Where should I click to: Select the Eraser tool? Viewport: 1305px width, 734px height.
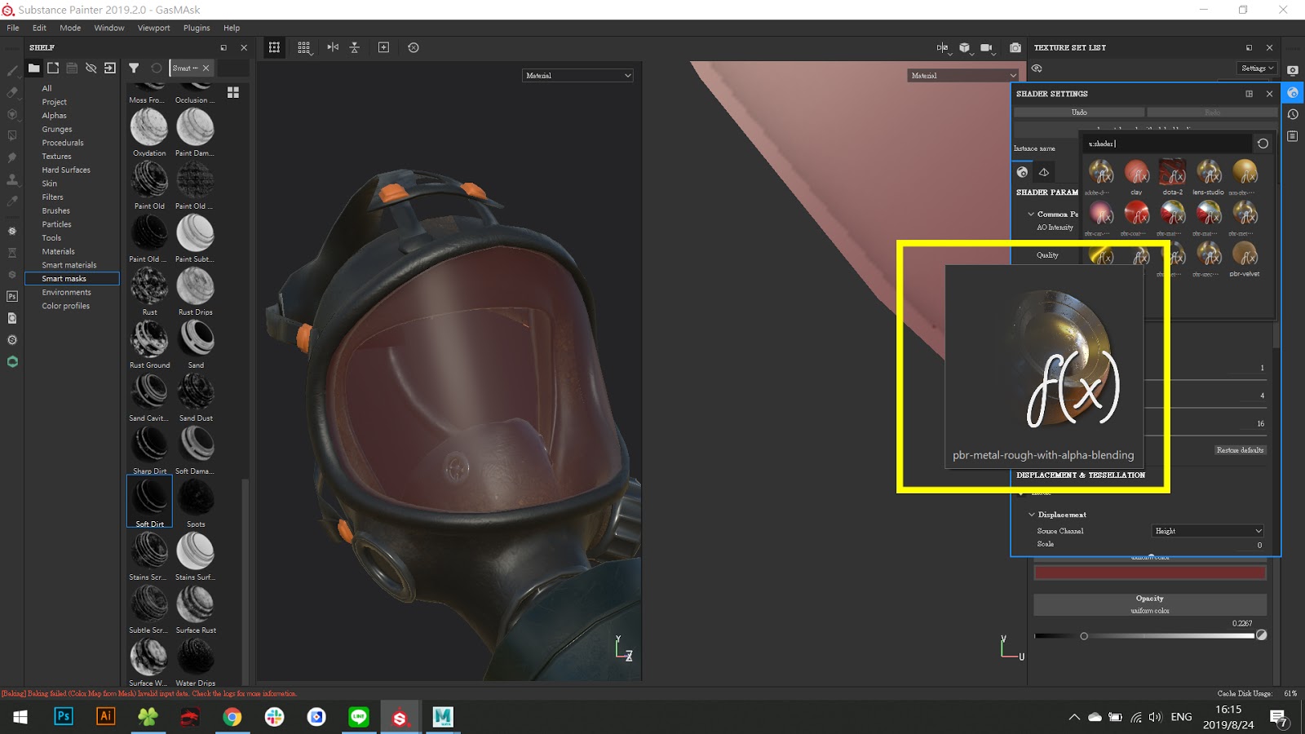[x=12, y=93]
